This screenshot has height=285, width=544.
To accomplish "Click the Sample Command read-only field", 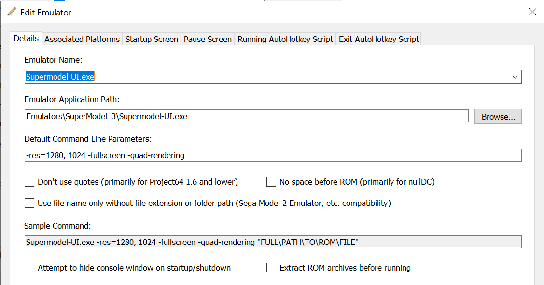I will pyautogui.click(x=273, y=242).
